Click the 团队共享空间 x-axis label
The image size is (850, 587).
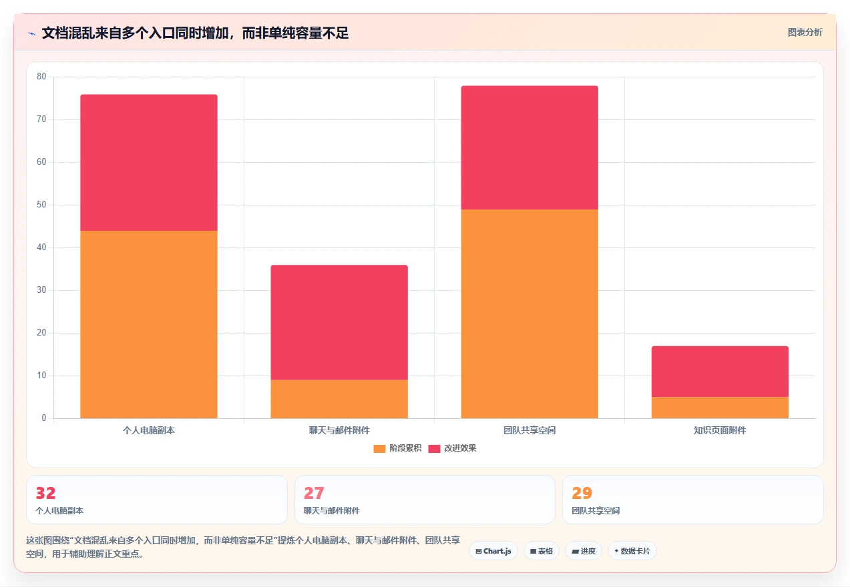(529, 430)
